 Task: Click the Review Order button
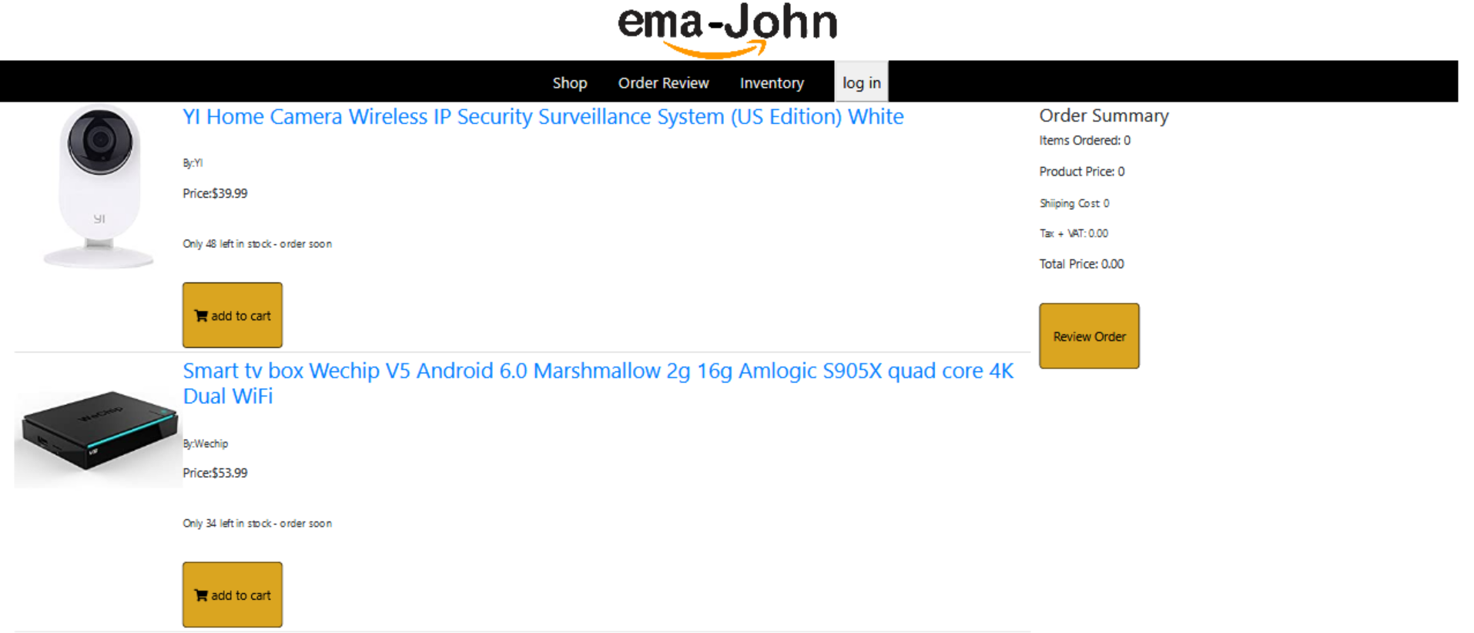[x=1088, y=336]
